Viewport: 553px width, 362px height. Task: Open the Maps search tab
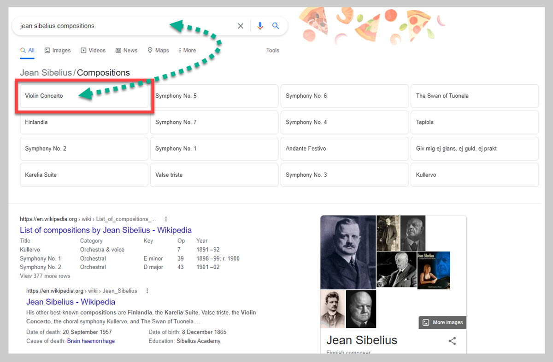[158, 51]
